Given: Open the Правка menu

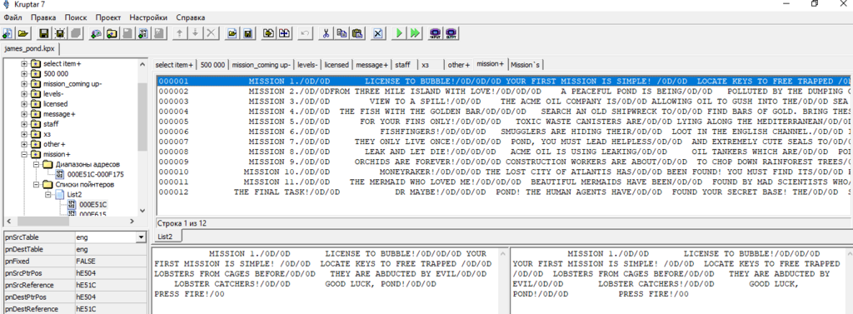Looking at the screenshot, I should tap(43, 17).
